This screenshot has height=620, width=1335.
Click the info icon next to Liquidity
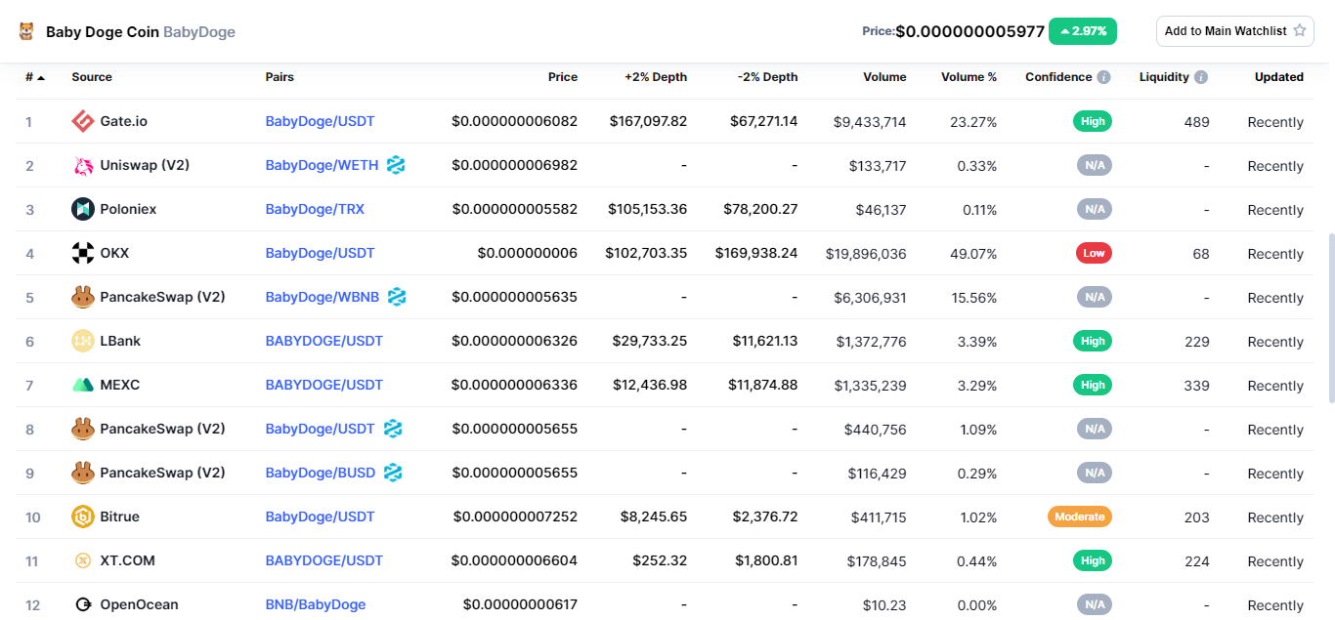point(1201,77)
